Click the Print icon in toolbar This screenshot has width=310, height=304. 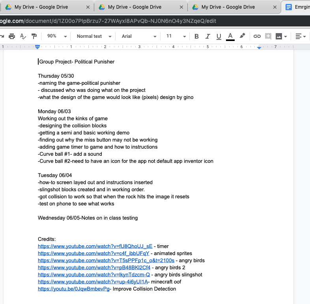[x=12, y=36]
